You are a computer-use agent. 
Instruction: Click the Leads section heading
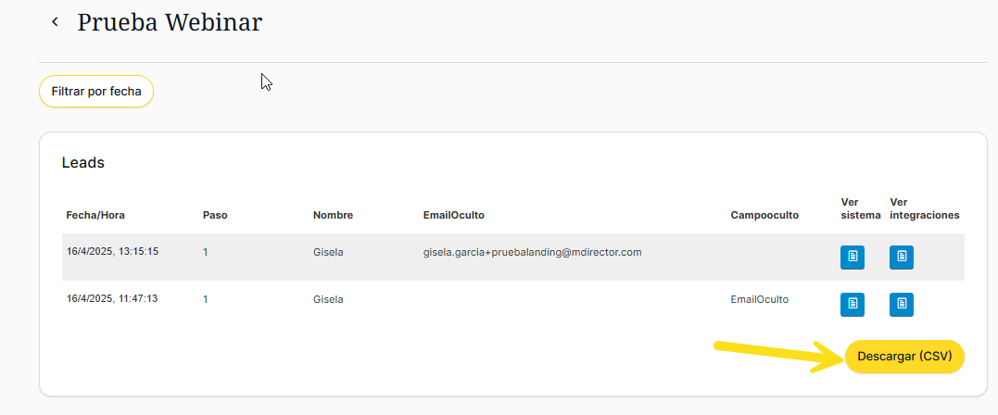pos(83,163)
